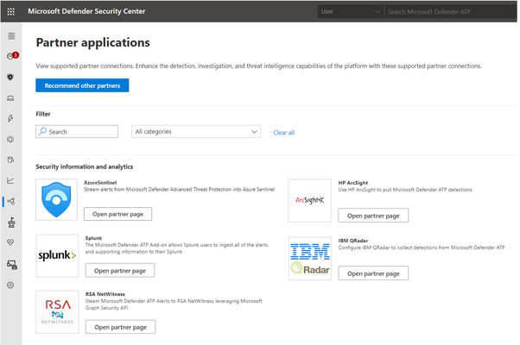The height and width of the screenshot is (345, 520).
Task: Click the RSA NetWitness partner name
Action: (x=105, y=294)
